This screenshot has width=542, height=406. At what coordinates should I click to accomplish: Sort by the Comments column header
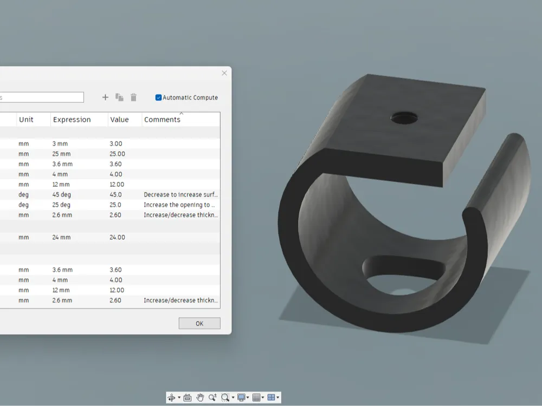pos(181,120)
